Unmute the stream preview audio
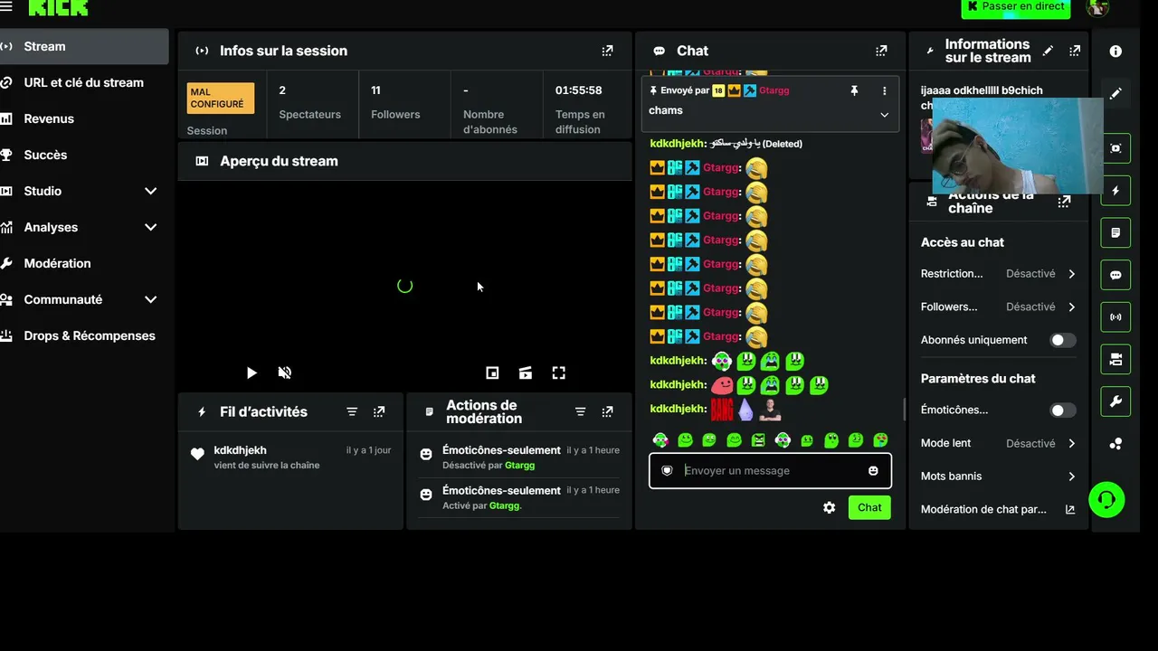Screen dimensions: 1158x651 (284, 373)
